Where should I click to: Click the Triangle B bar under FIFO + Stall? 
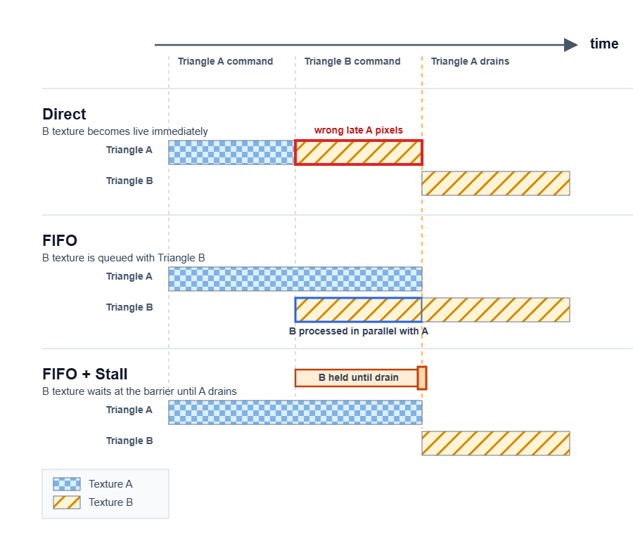point(495,443)
